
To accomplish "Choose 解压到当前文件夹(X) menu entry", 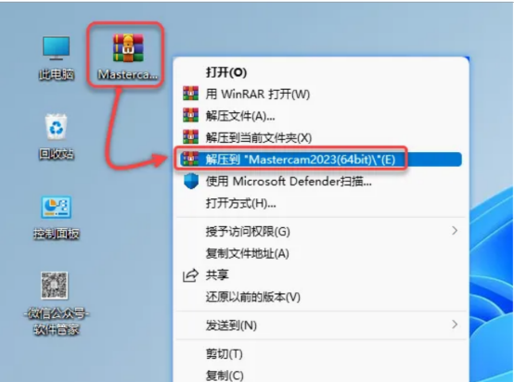I will [x=321, y=137].
